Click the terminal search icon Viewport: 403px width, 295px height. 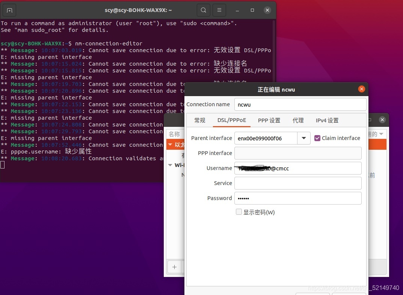[x=203, y=10]
